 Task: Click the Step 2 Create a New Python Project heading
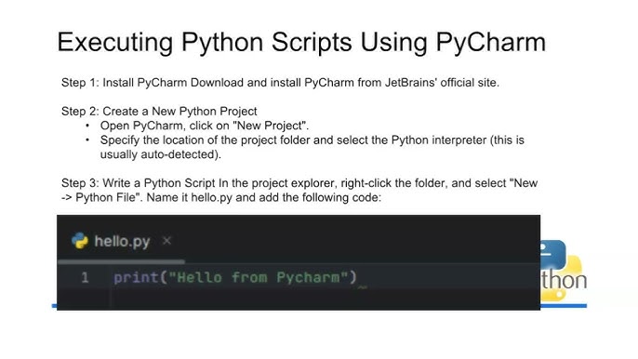159,111
